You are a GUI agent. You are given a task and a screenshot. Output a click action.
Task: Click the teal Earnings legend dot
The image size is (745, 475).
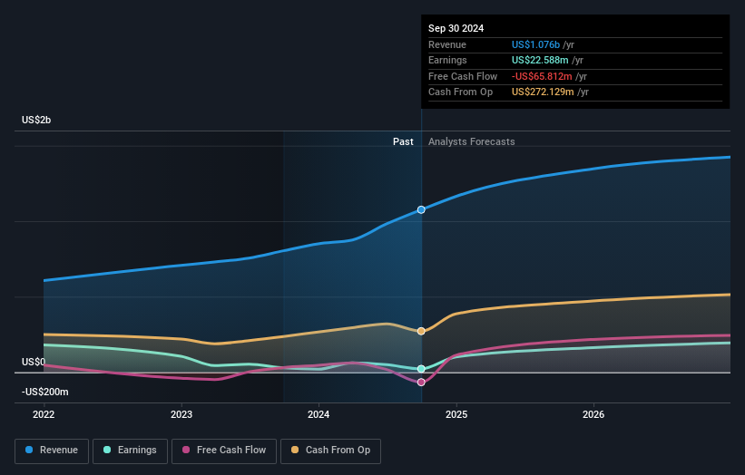pos(107,450)
